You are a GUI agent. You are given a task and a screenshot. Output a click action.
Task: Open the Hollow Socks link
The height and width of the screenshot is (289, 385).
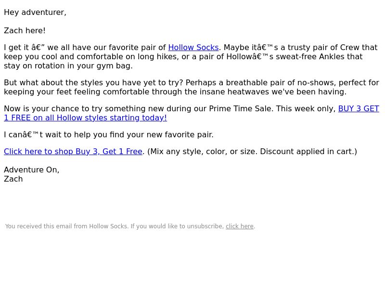193,47
